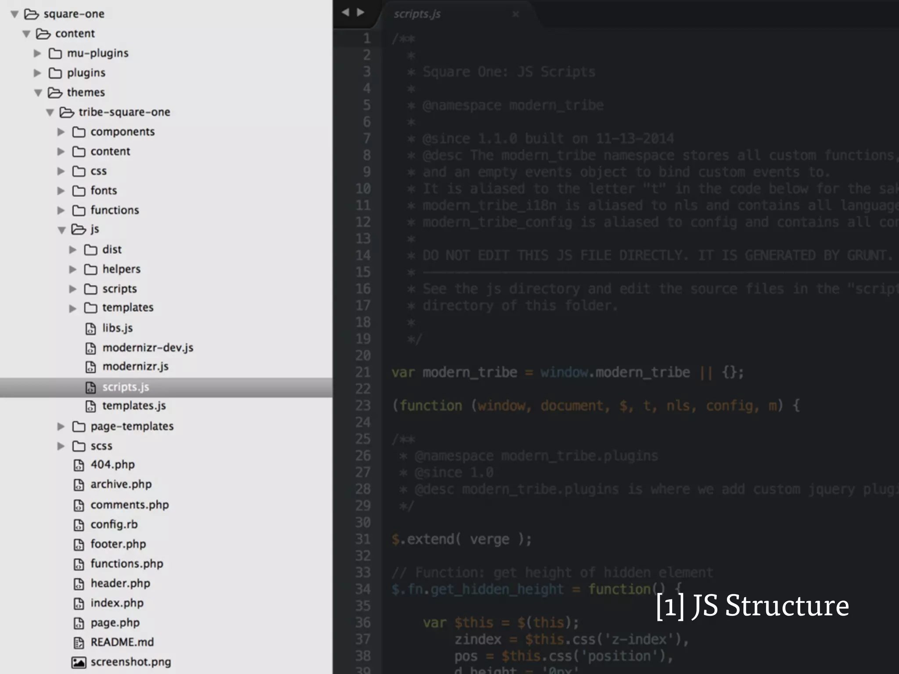Select the helpers folder name
Image resolution: width=899 pixels, height=674 pixels.
coord(121,269)
